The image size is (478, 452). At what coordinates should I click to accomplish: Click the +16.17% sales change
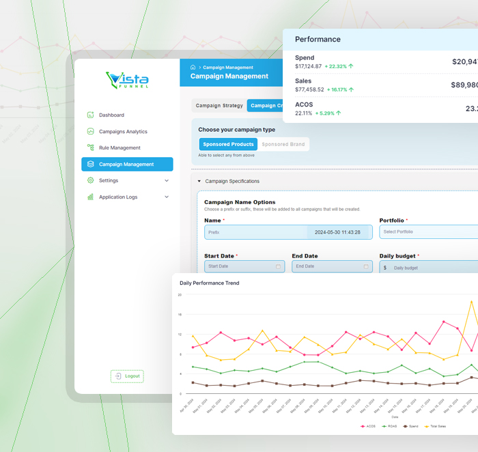tap(337, 89)
